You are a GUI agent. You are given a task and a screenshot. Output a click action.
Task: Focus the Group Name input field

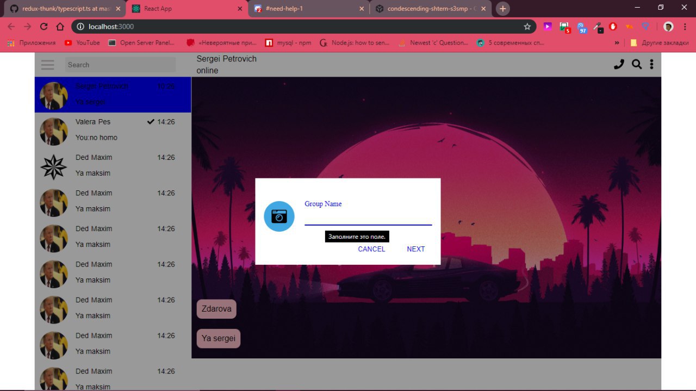click(368, 218)
